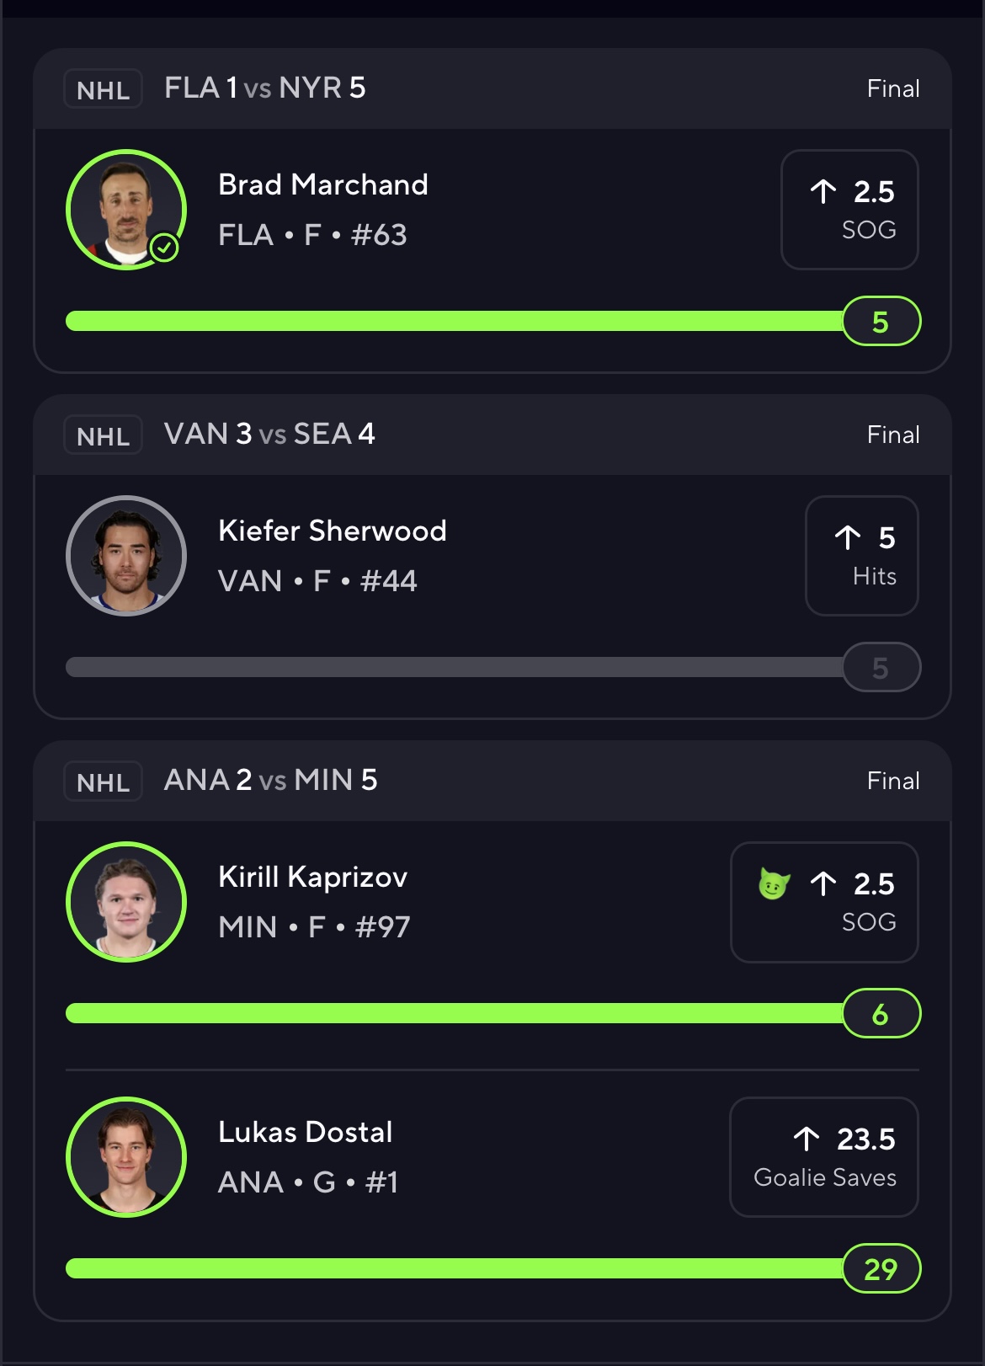The height and width of the screenshot is (1366, 985).
Task: Click the green checkmark badge on Marchand
Action: [164, 248]
